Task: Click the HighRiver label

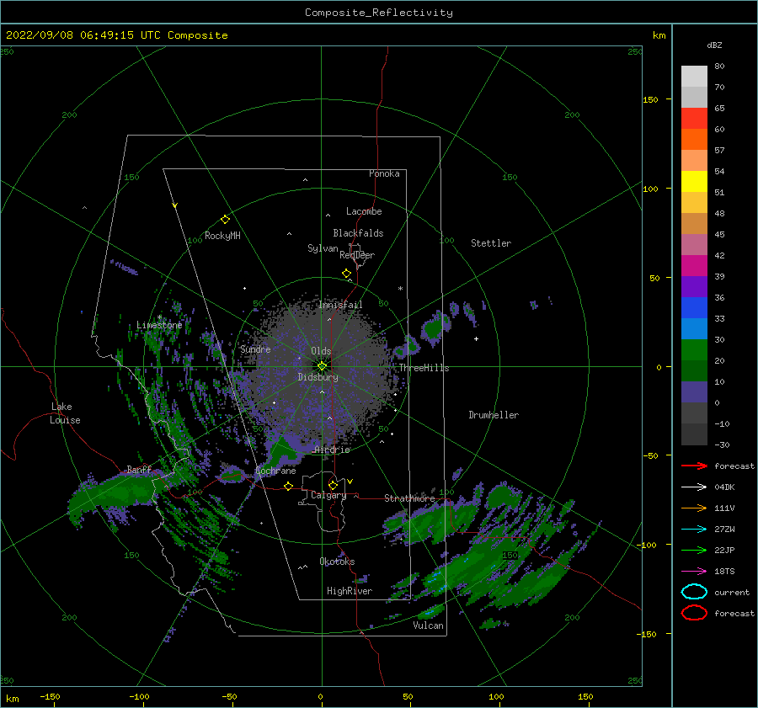Action: pos(350,591)
